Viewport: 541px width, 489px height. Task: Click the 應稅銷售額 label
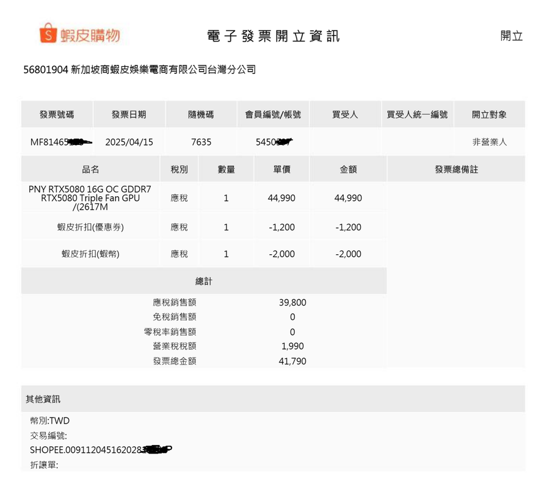175,303
